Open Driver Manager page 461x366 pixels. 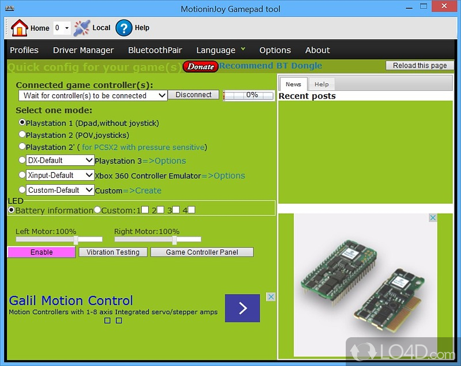(x=83, y=50)
